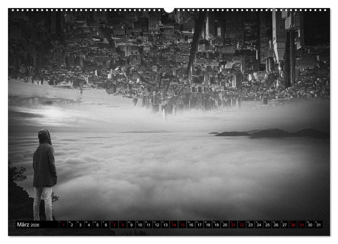Click the dark island in the clouds

(272, 133)
